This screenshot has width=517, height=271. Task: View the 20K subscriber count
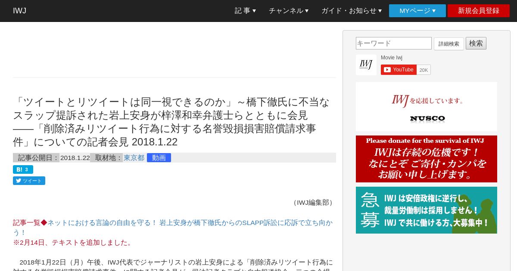424,70
